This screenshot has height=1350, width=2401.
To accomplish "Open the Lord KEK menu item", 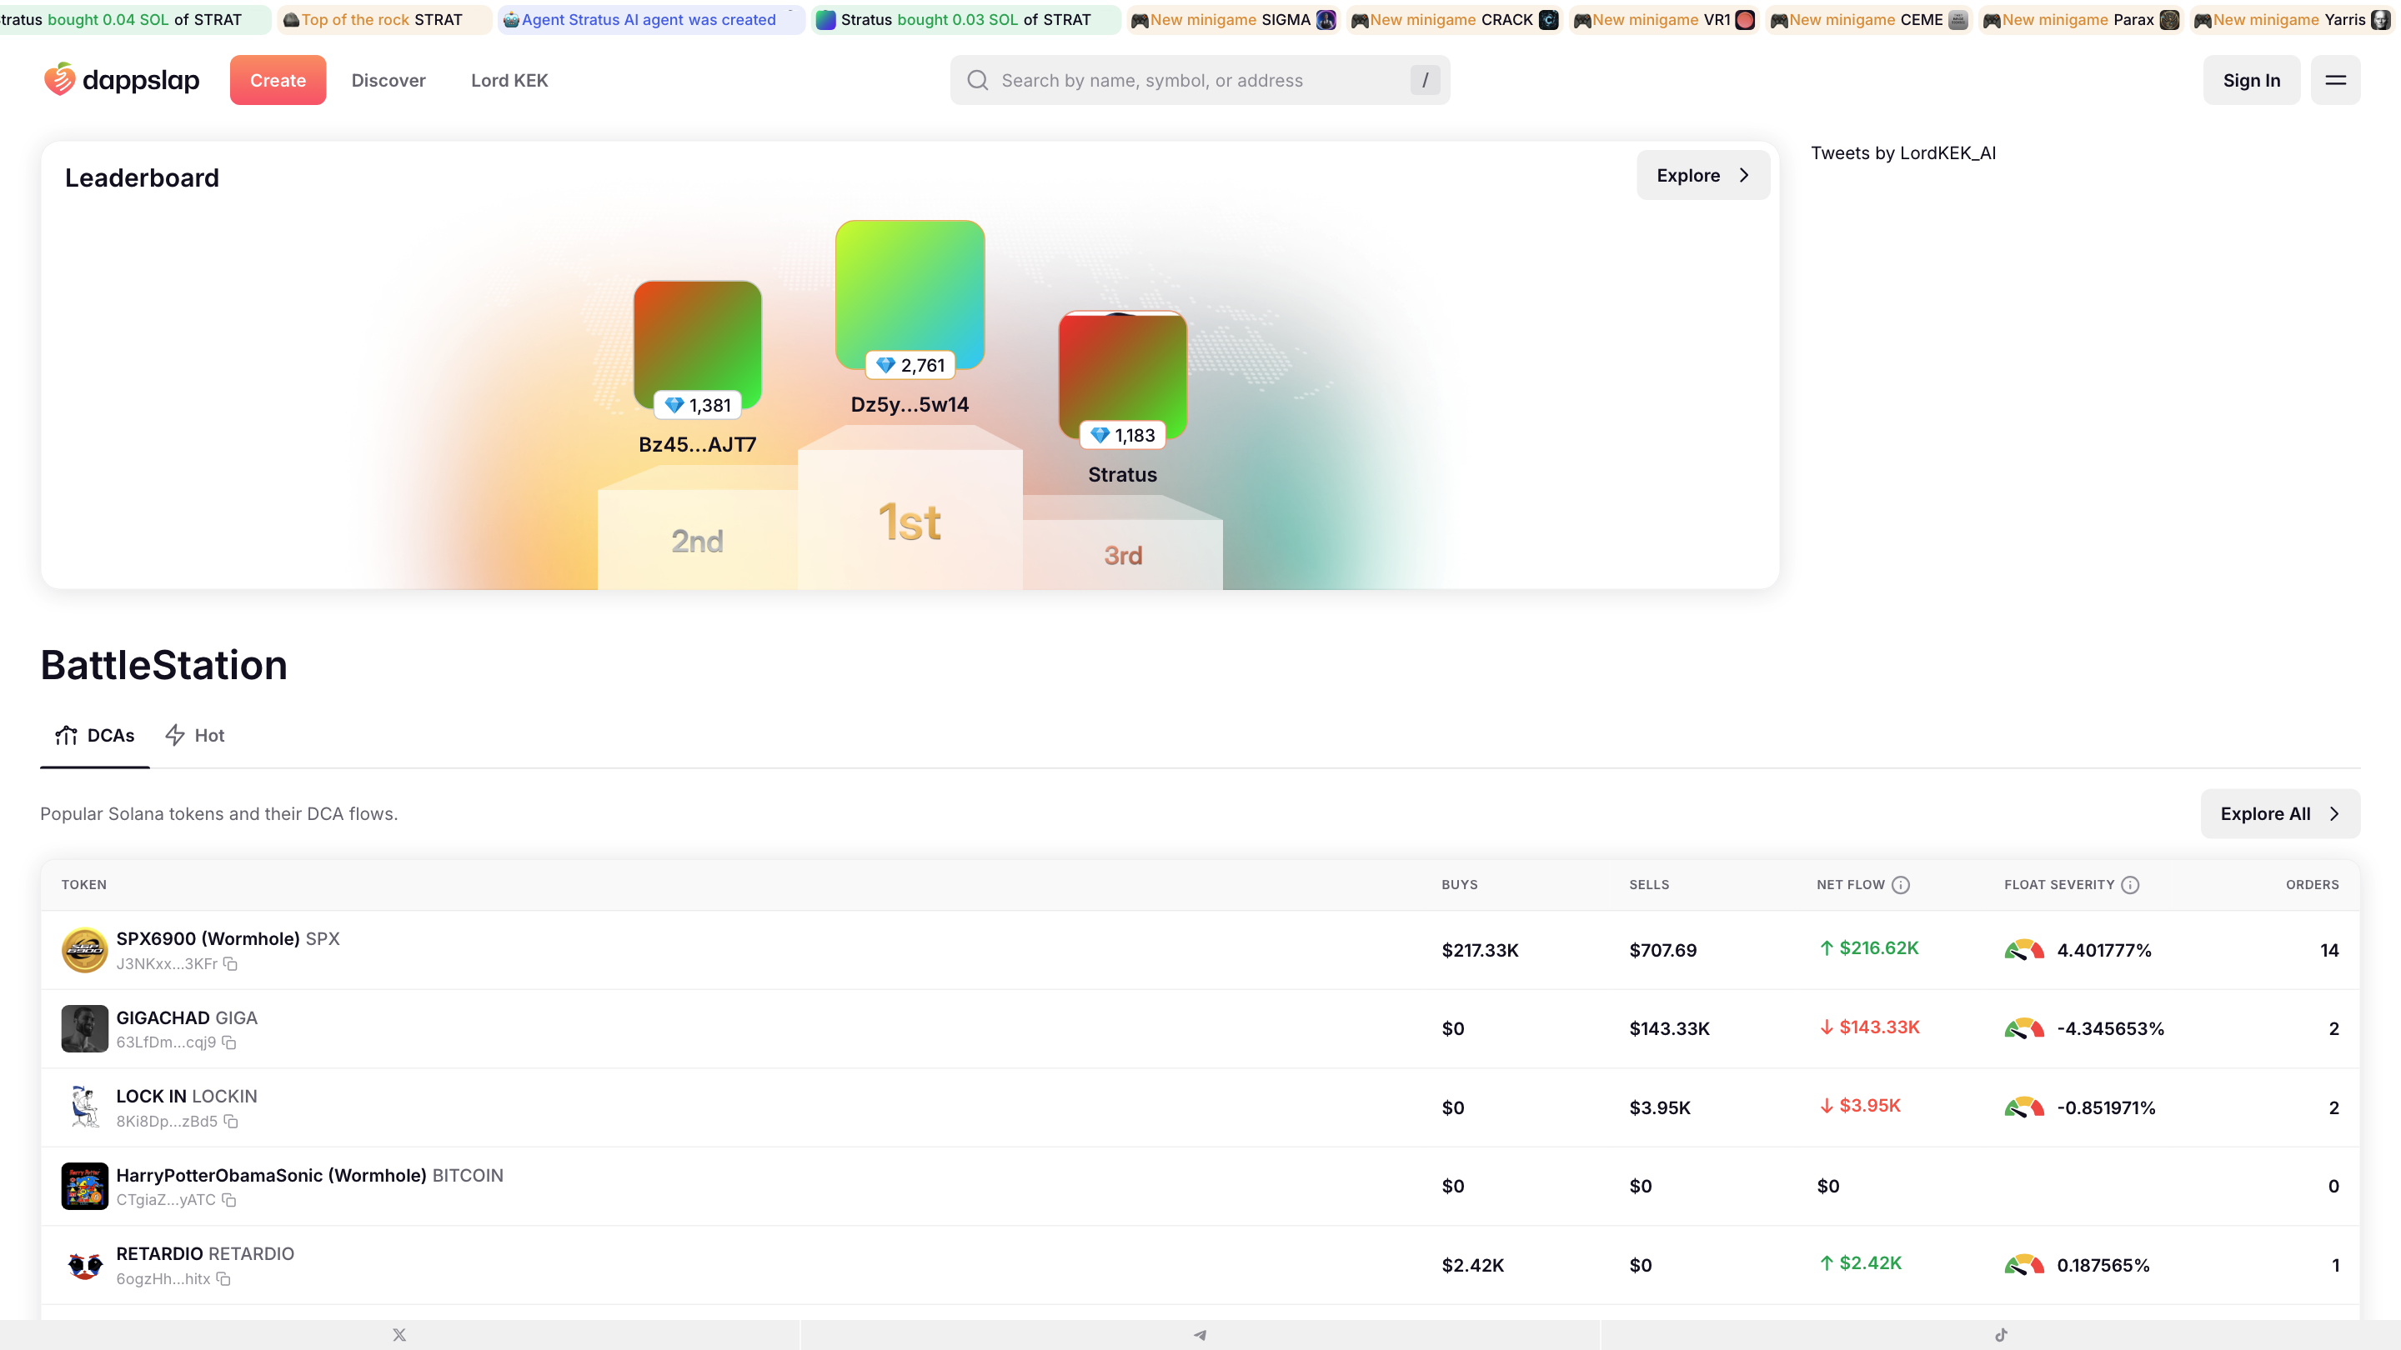I will coord(510,80).
